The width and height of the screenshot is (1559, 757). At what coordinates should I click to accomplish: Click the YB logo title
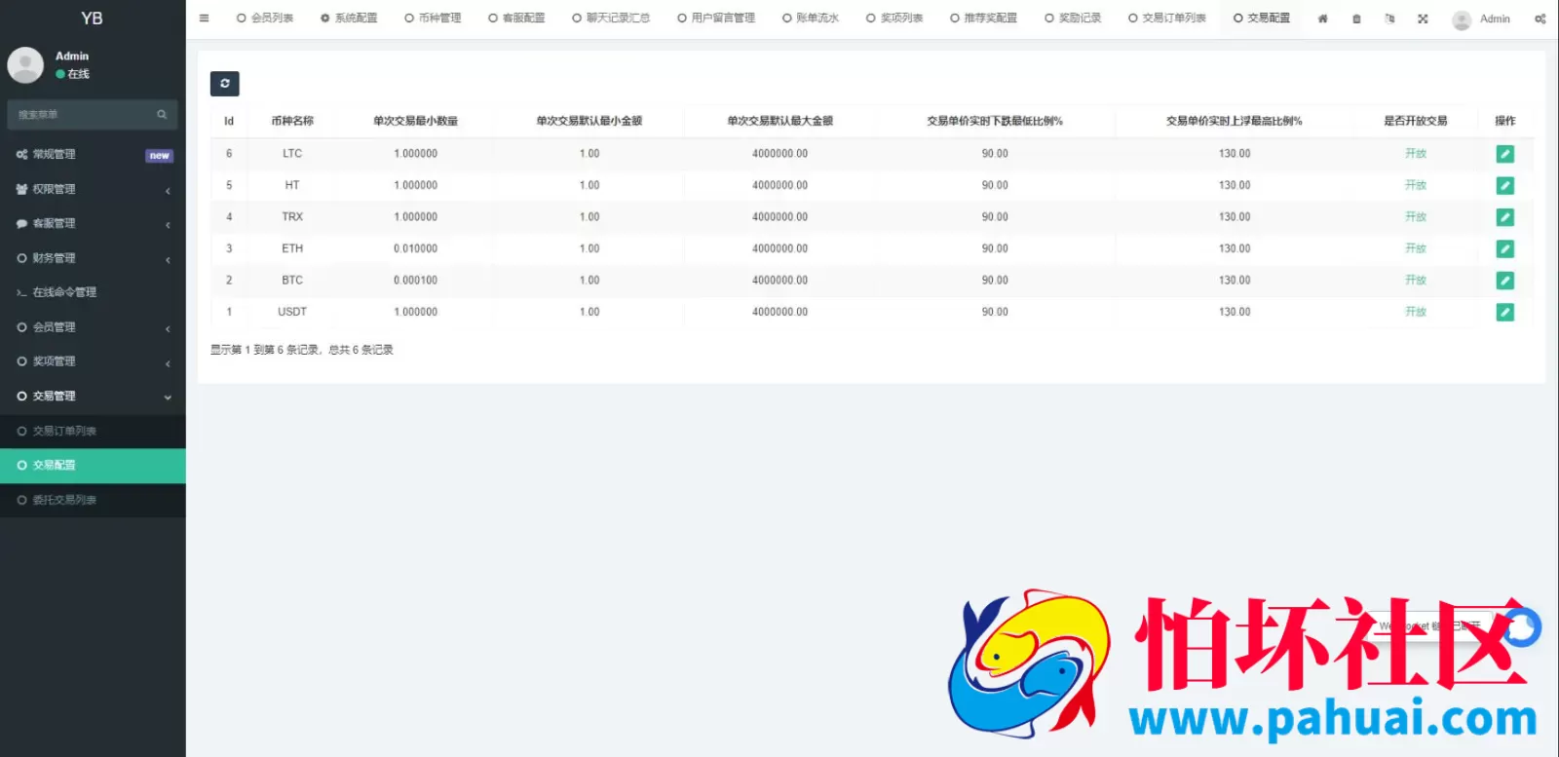(x=92, y=19)
